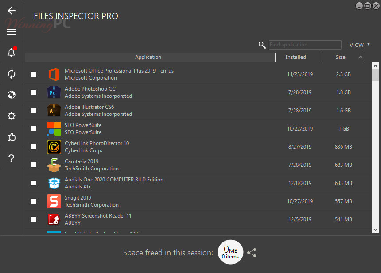
Task: Go back using the arrow icon
Action: tap(12, 11)
